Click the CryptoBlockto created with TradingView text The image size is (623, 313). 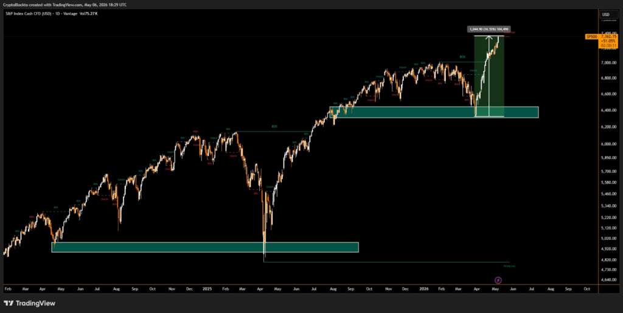pos(64,5)
